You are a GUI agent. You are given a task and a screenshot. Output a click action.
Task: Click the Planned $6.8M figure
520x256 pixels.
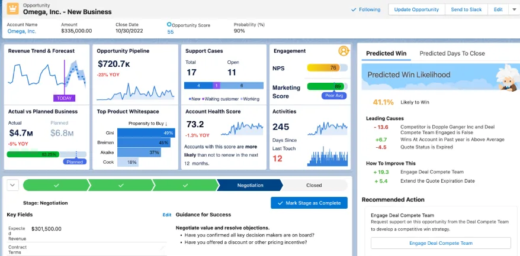pos(62,133)
